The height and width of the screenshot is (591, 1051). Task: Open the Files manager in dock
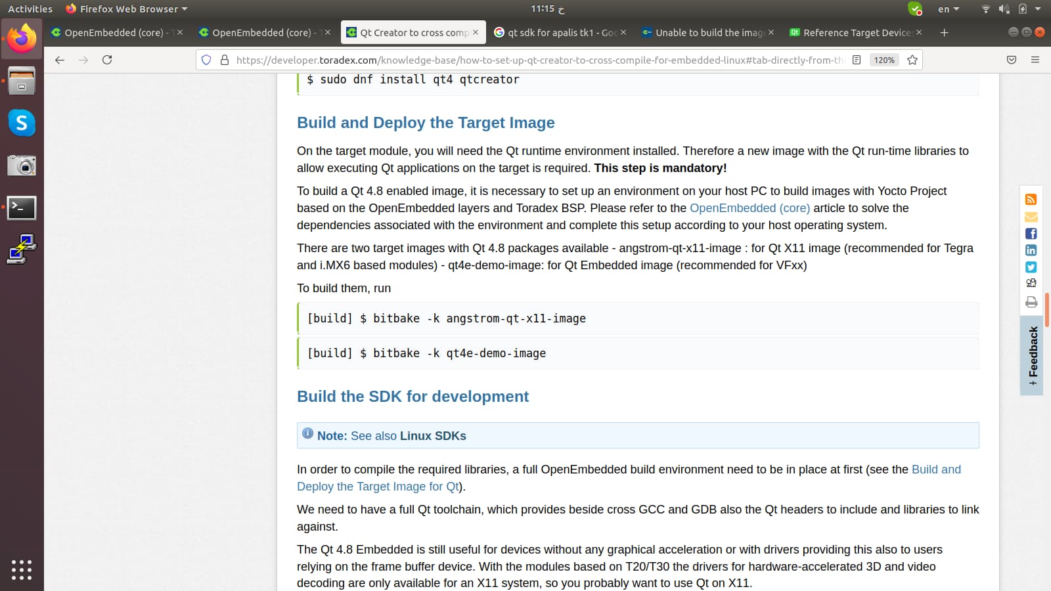[x=22, y=81]
